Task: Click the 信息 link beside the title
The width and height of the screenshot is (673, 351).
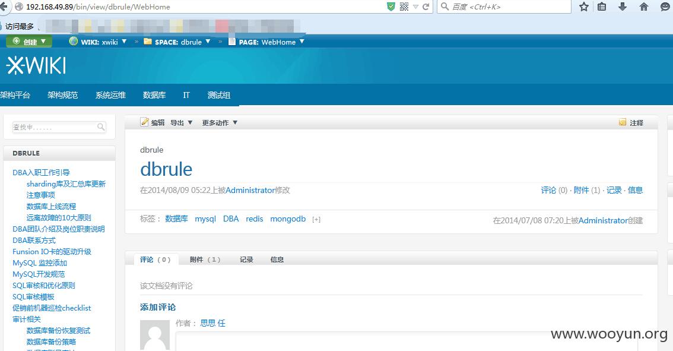Action: 635,190
